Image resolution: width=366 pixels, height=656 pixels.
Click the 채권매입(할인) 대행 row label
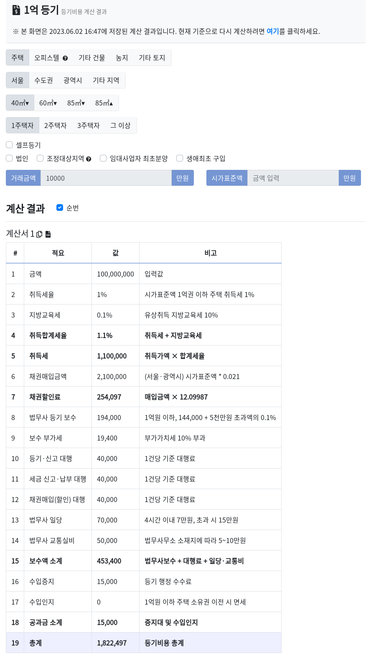[57, 500]
